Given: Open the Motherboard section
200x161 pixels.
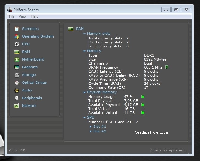Looking at the screenshot, I should 33,59.
